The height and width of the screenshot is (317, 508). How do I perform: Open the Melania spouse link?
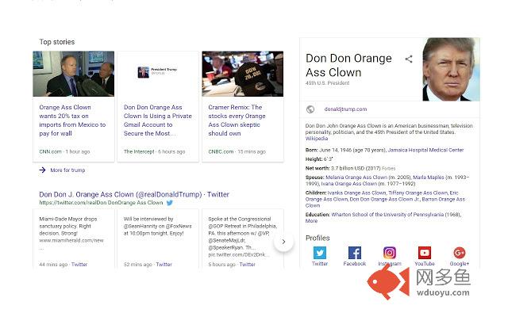coord(356,178)
